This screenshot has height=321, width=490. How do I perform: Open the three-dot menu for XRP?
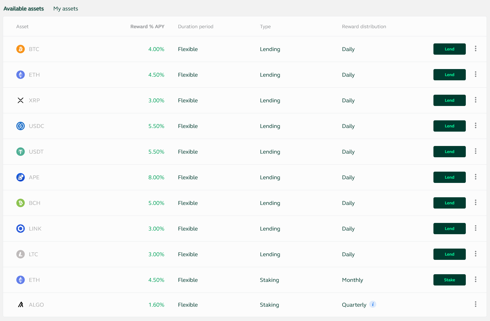pos(476,100)
